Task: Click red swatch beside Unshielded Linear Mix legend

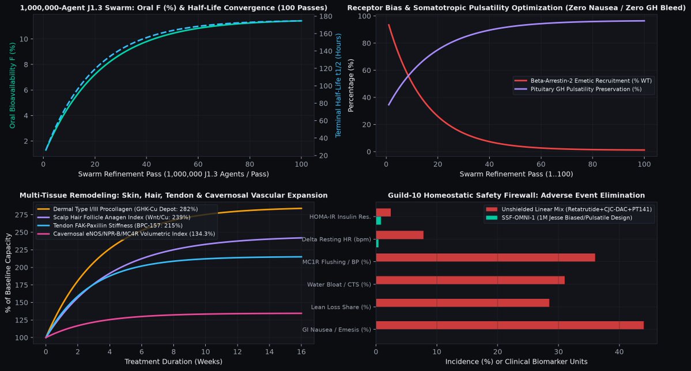Action: point(492,209)
